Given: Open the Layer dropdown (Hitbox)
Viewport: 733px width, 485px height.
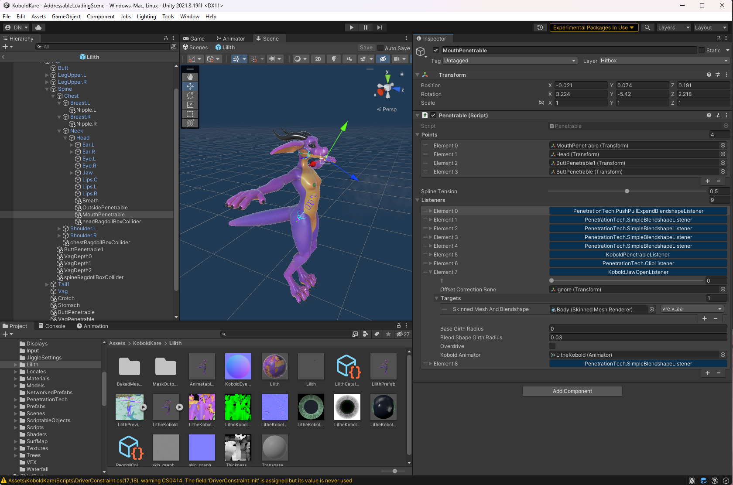Looking at the screenshot, I should click(664, 61).
